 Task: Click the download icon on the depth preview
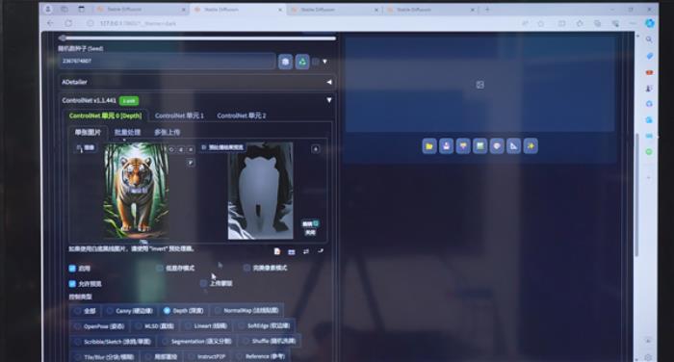point(316,149)
